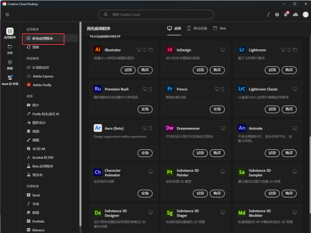311x233 pixels.
Task: Open 探索 discover in left rail
Action: pyautogui.click(x=10, y=65)
